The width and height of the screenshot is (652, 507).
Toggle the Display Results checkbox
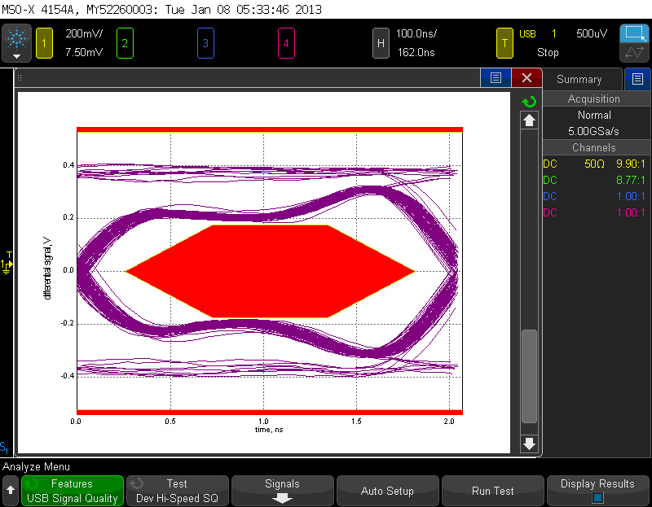(597, 497)
